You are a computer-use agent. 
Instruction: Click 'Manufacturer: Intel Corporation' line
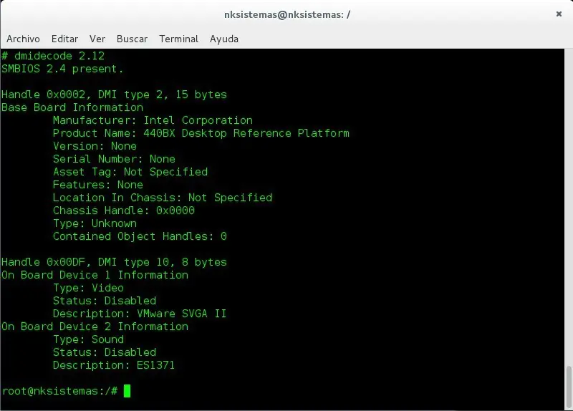(x=153, y=120)
